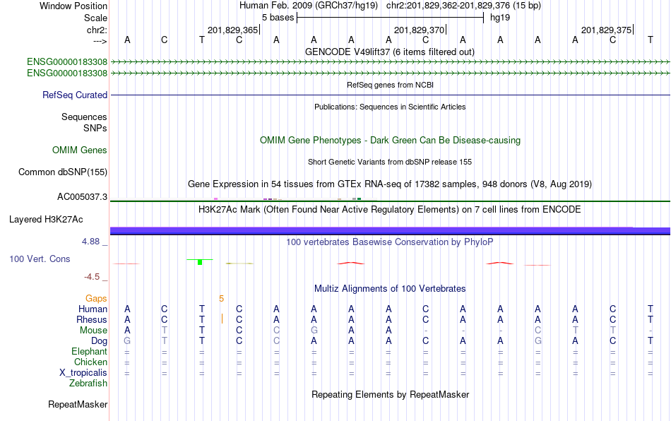
Task: Click the sequence direction arrow --->
Action: (100, 41)
